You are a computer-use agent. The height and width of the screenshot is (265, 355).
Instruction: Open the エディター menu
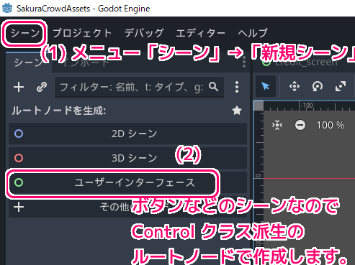(x=200, y=33)
